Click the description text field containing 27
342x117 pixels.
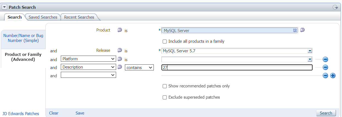pyautogui.click(x=237, y=67)
